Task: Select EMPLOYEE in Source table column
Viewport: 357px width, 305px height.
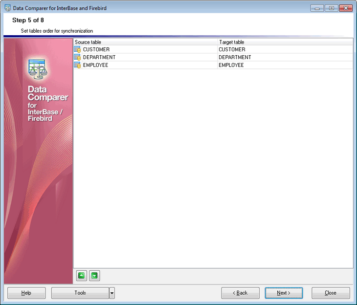Action: coord(96,65)
